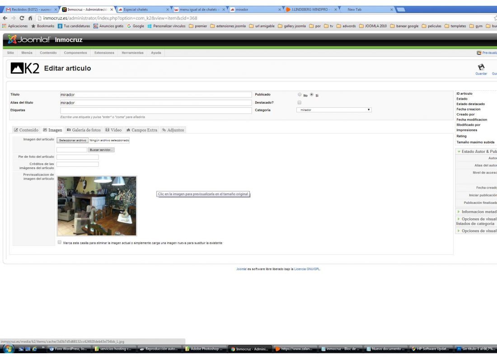Open the Componentes menu

[x=75, y=53]
